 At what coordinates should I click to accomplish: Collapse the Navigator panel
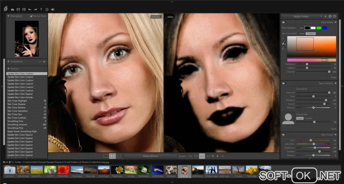point(8,16)
